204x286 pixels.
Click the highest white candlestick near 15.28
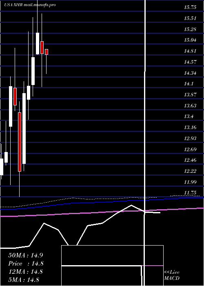38,44
